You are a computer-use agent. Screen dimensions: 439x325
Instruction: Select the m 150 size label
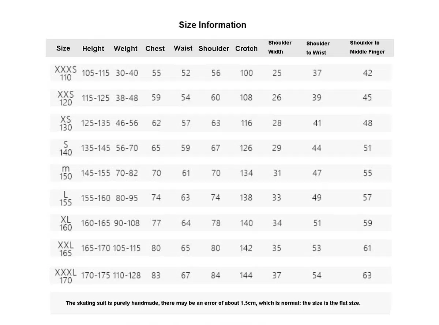pyautogui.click(x=66, y=172)
